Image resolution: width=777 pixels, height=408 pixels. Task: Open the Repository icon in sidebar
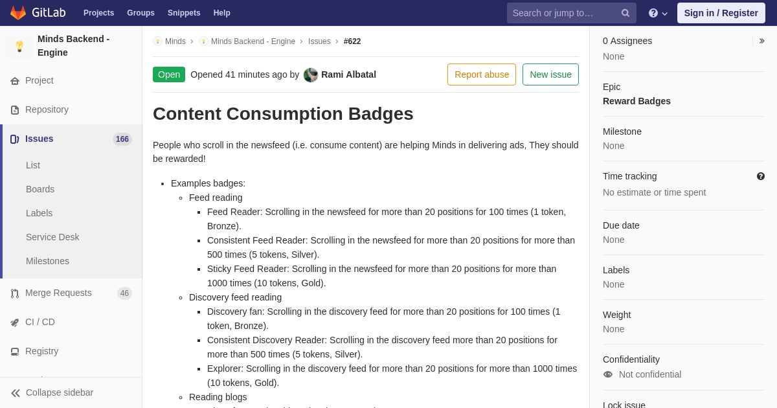pyautogui.click(x=15, y=110)
